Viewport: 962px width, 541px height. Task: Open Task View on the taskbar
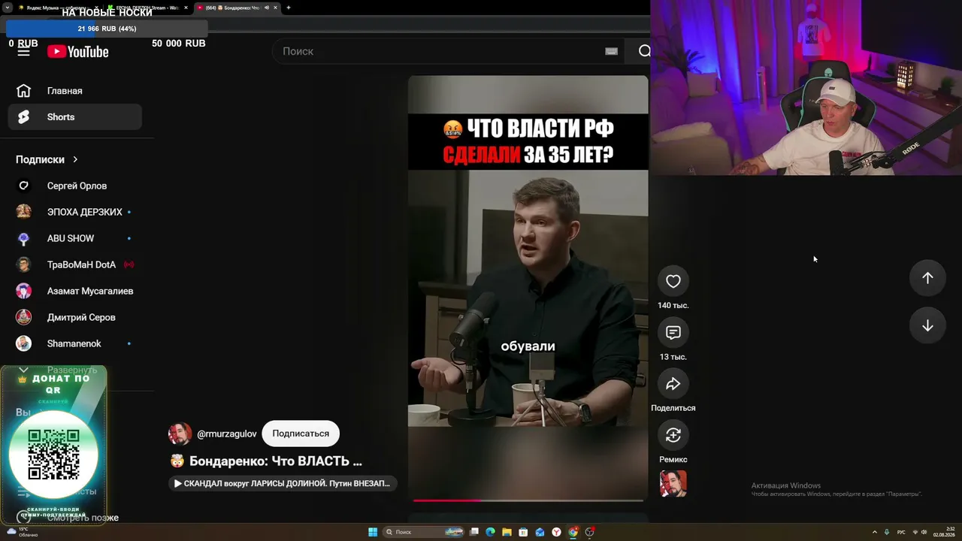click(x=474, y=532)
